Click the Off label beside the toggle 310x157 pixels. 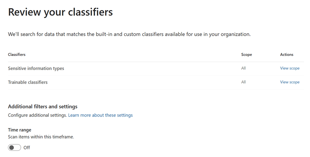click(27, 148)
